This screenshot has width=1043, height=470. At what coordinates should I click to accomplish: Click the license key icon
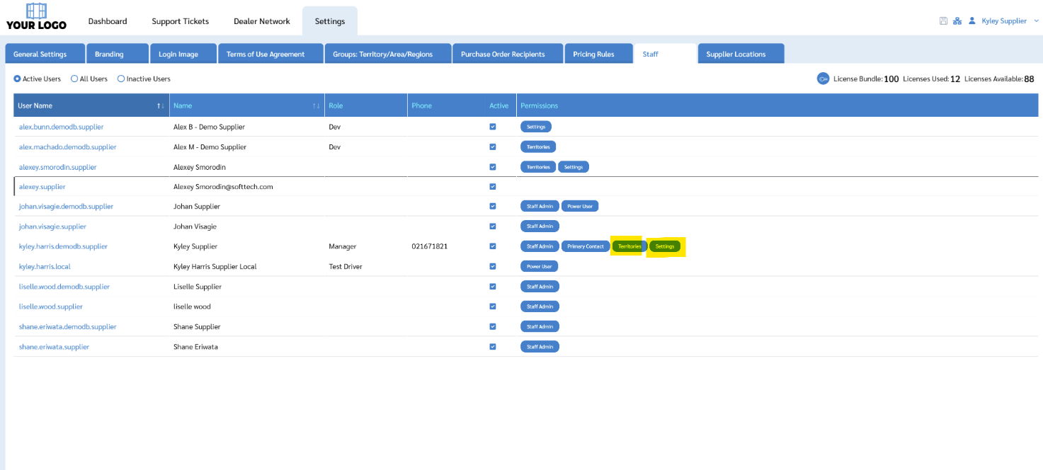pos(823,79)
